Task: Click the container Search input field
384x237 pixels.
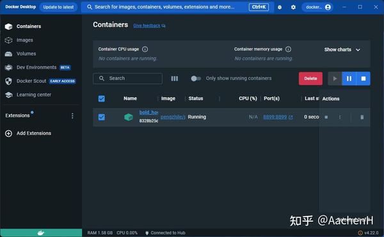Action: (x=127, y=79)
